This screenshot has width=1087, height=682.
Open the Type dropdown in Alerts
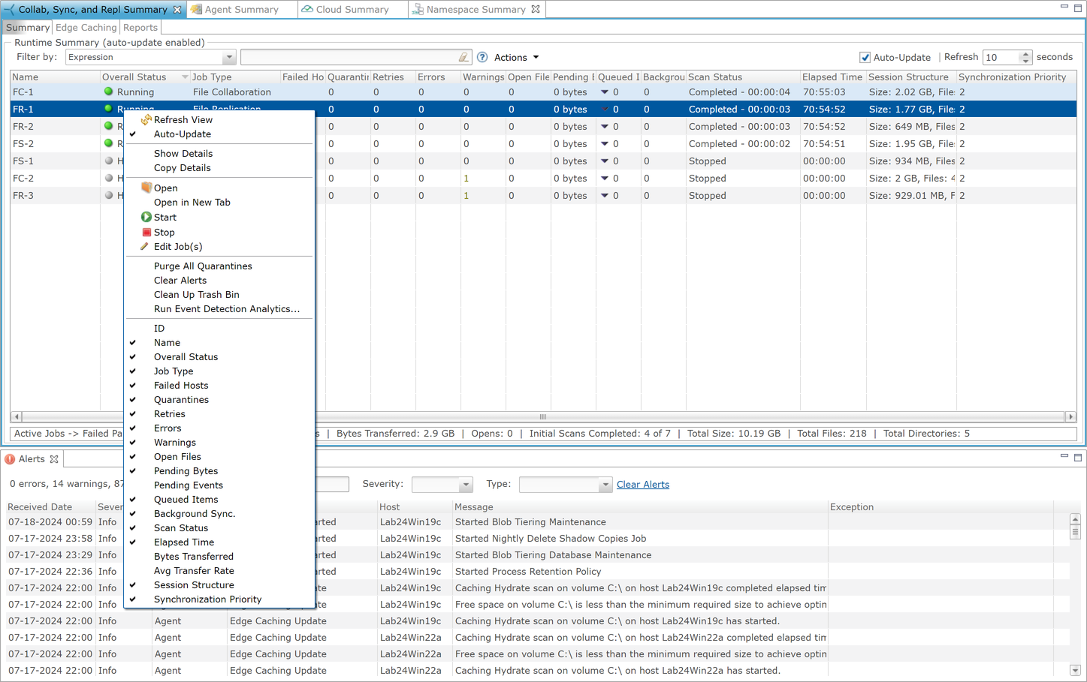coord(605,485)
